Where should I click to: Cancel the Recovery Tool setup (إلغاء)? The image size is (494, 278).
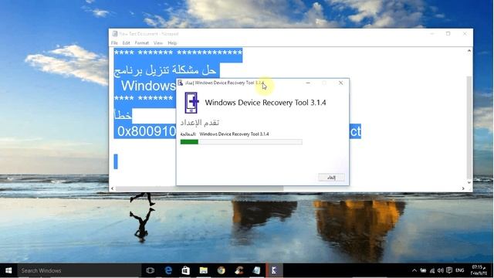(331, 178)
